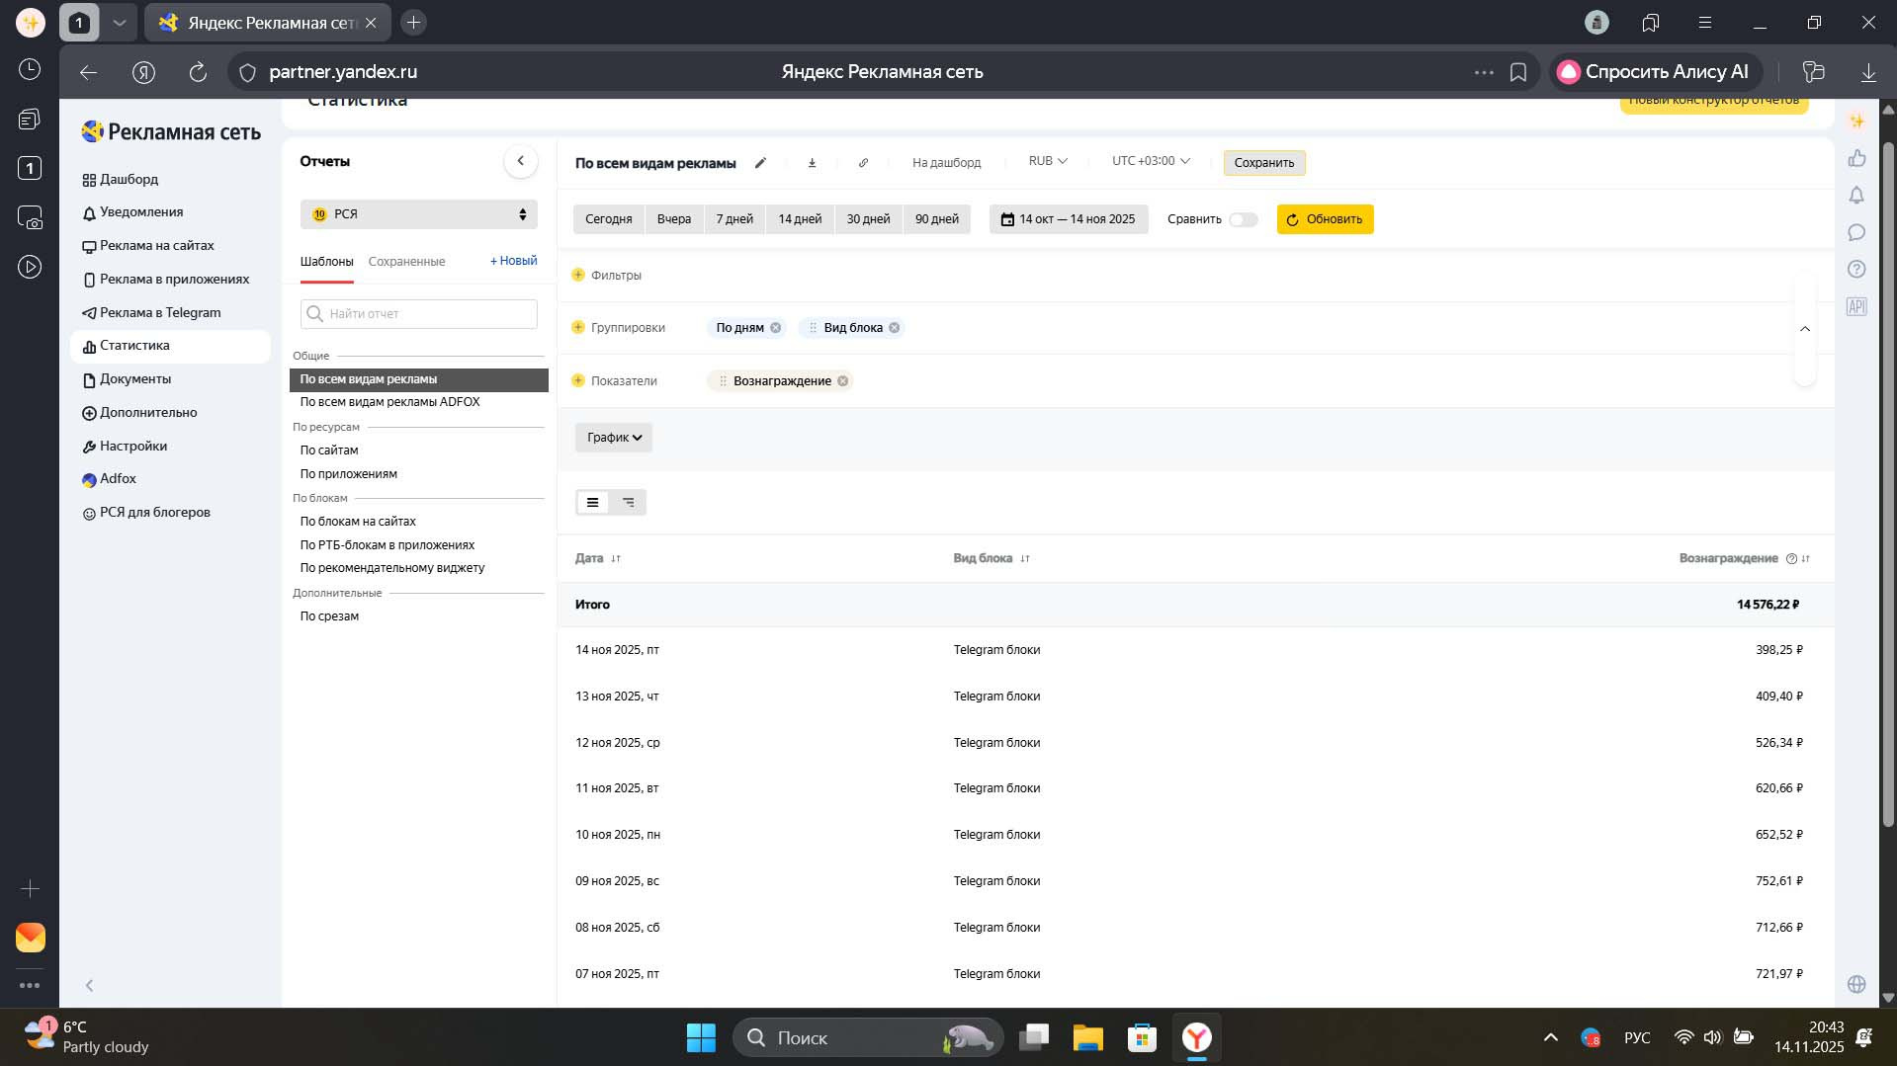Viewport: 1897px width, 1066px height.
Task: Open the UTC +03:00 timezone dropdown
Action: pos(1150,161)
